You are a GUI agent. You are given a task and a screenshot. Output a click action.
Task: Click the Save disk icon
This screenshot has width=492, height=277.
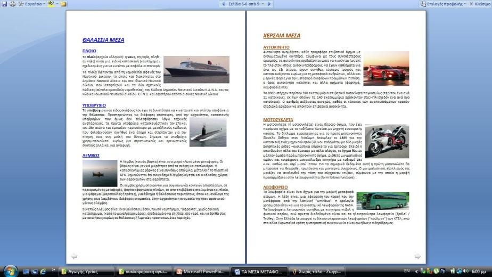(x=4, y=4)
